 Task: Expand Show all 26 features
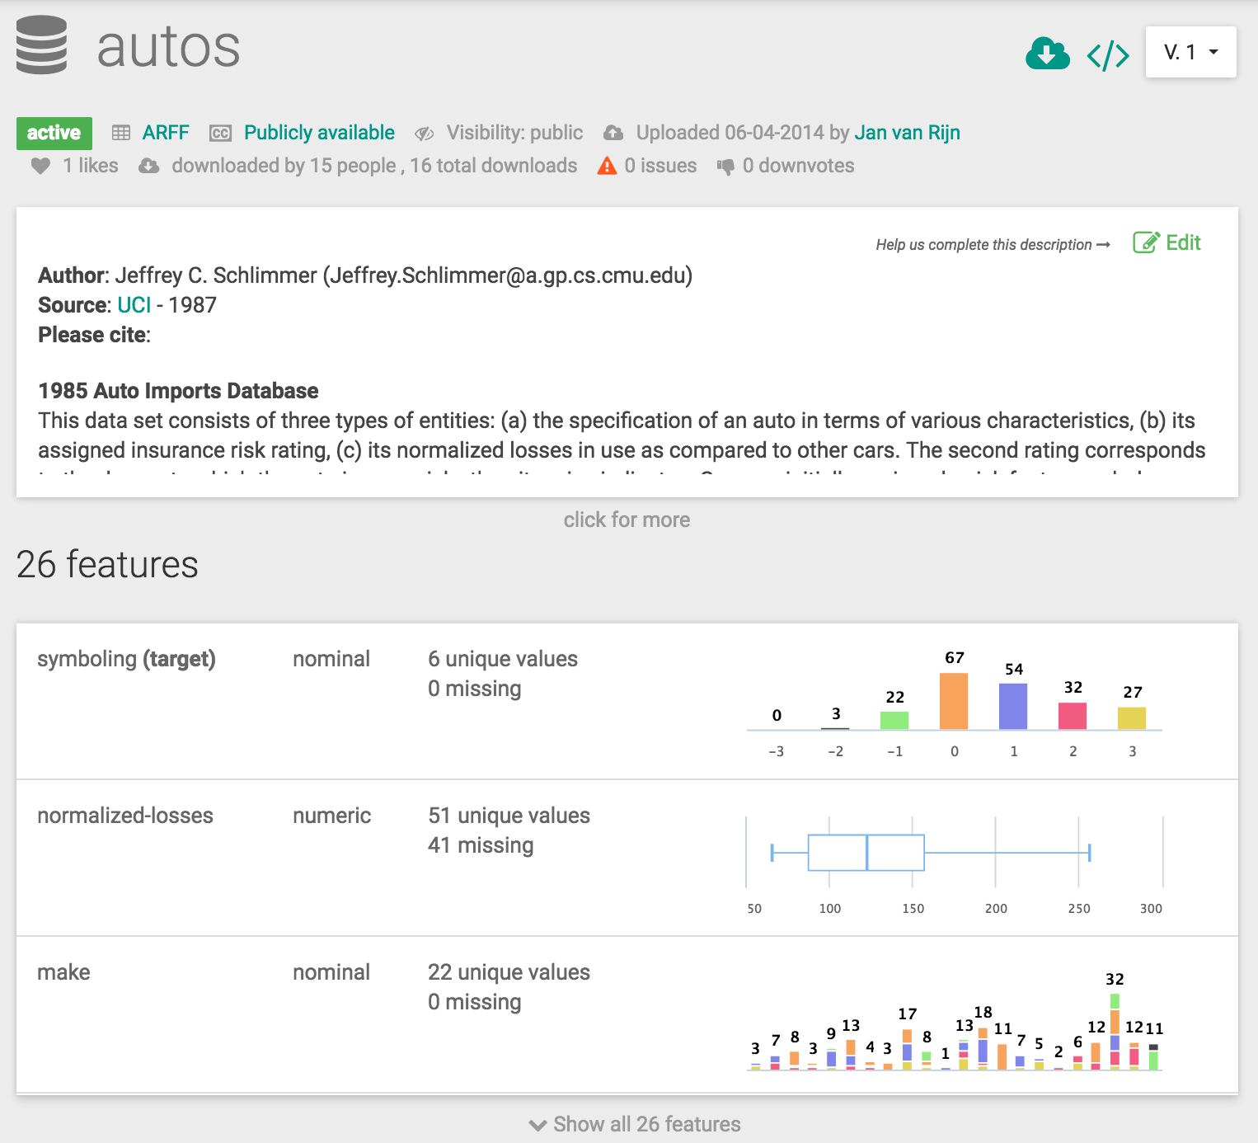(x=635, y=1124)
